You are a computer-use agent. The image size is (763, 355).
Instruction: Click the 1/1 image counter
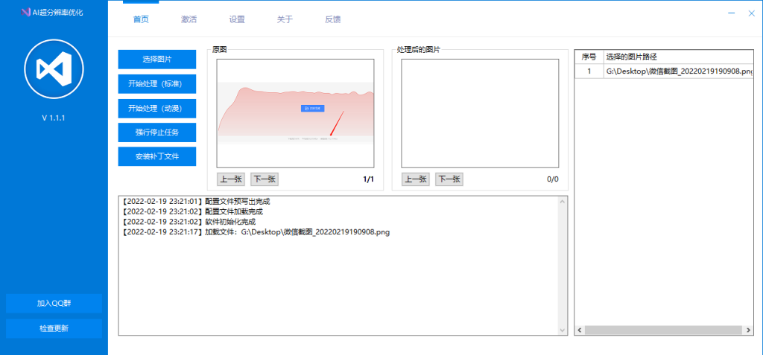click(368, 179)
